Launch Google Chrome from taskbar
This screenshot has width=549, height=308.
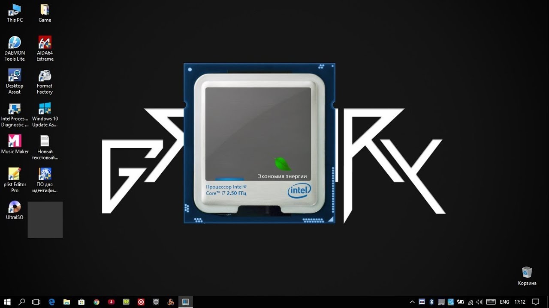click(x=97, y=302)
